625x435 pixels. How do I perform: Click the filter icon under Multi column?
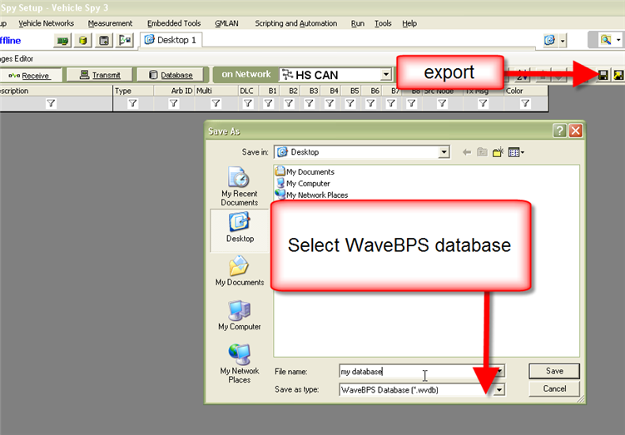[x=216, y=104]
